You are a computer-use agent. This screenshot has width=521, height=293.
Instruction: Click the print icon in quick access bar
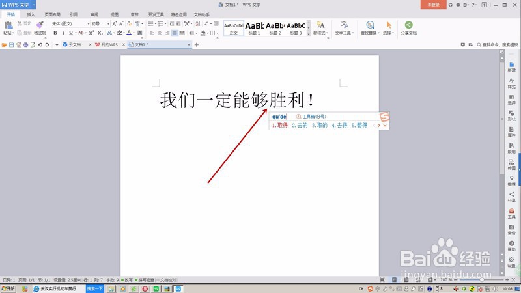point(25,44)
